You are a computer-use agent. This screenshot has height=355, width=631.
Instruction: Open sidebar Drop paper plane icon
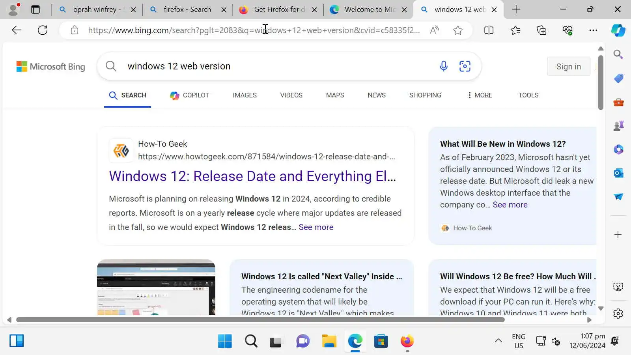618,196
